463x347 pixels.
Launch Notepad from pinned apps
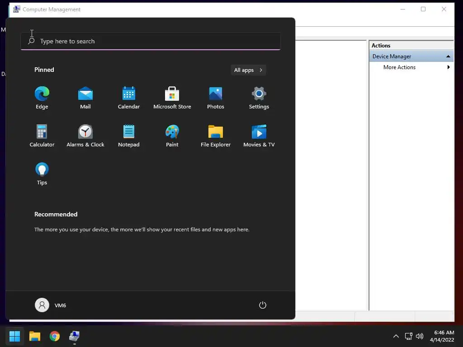click(129, 136)
